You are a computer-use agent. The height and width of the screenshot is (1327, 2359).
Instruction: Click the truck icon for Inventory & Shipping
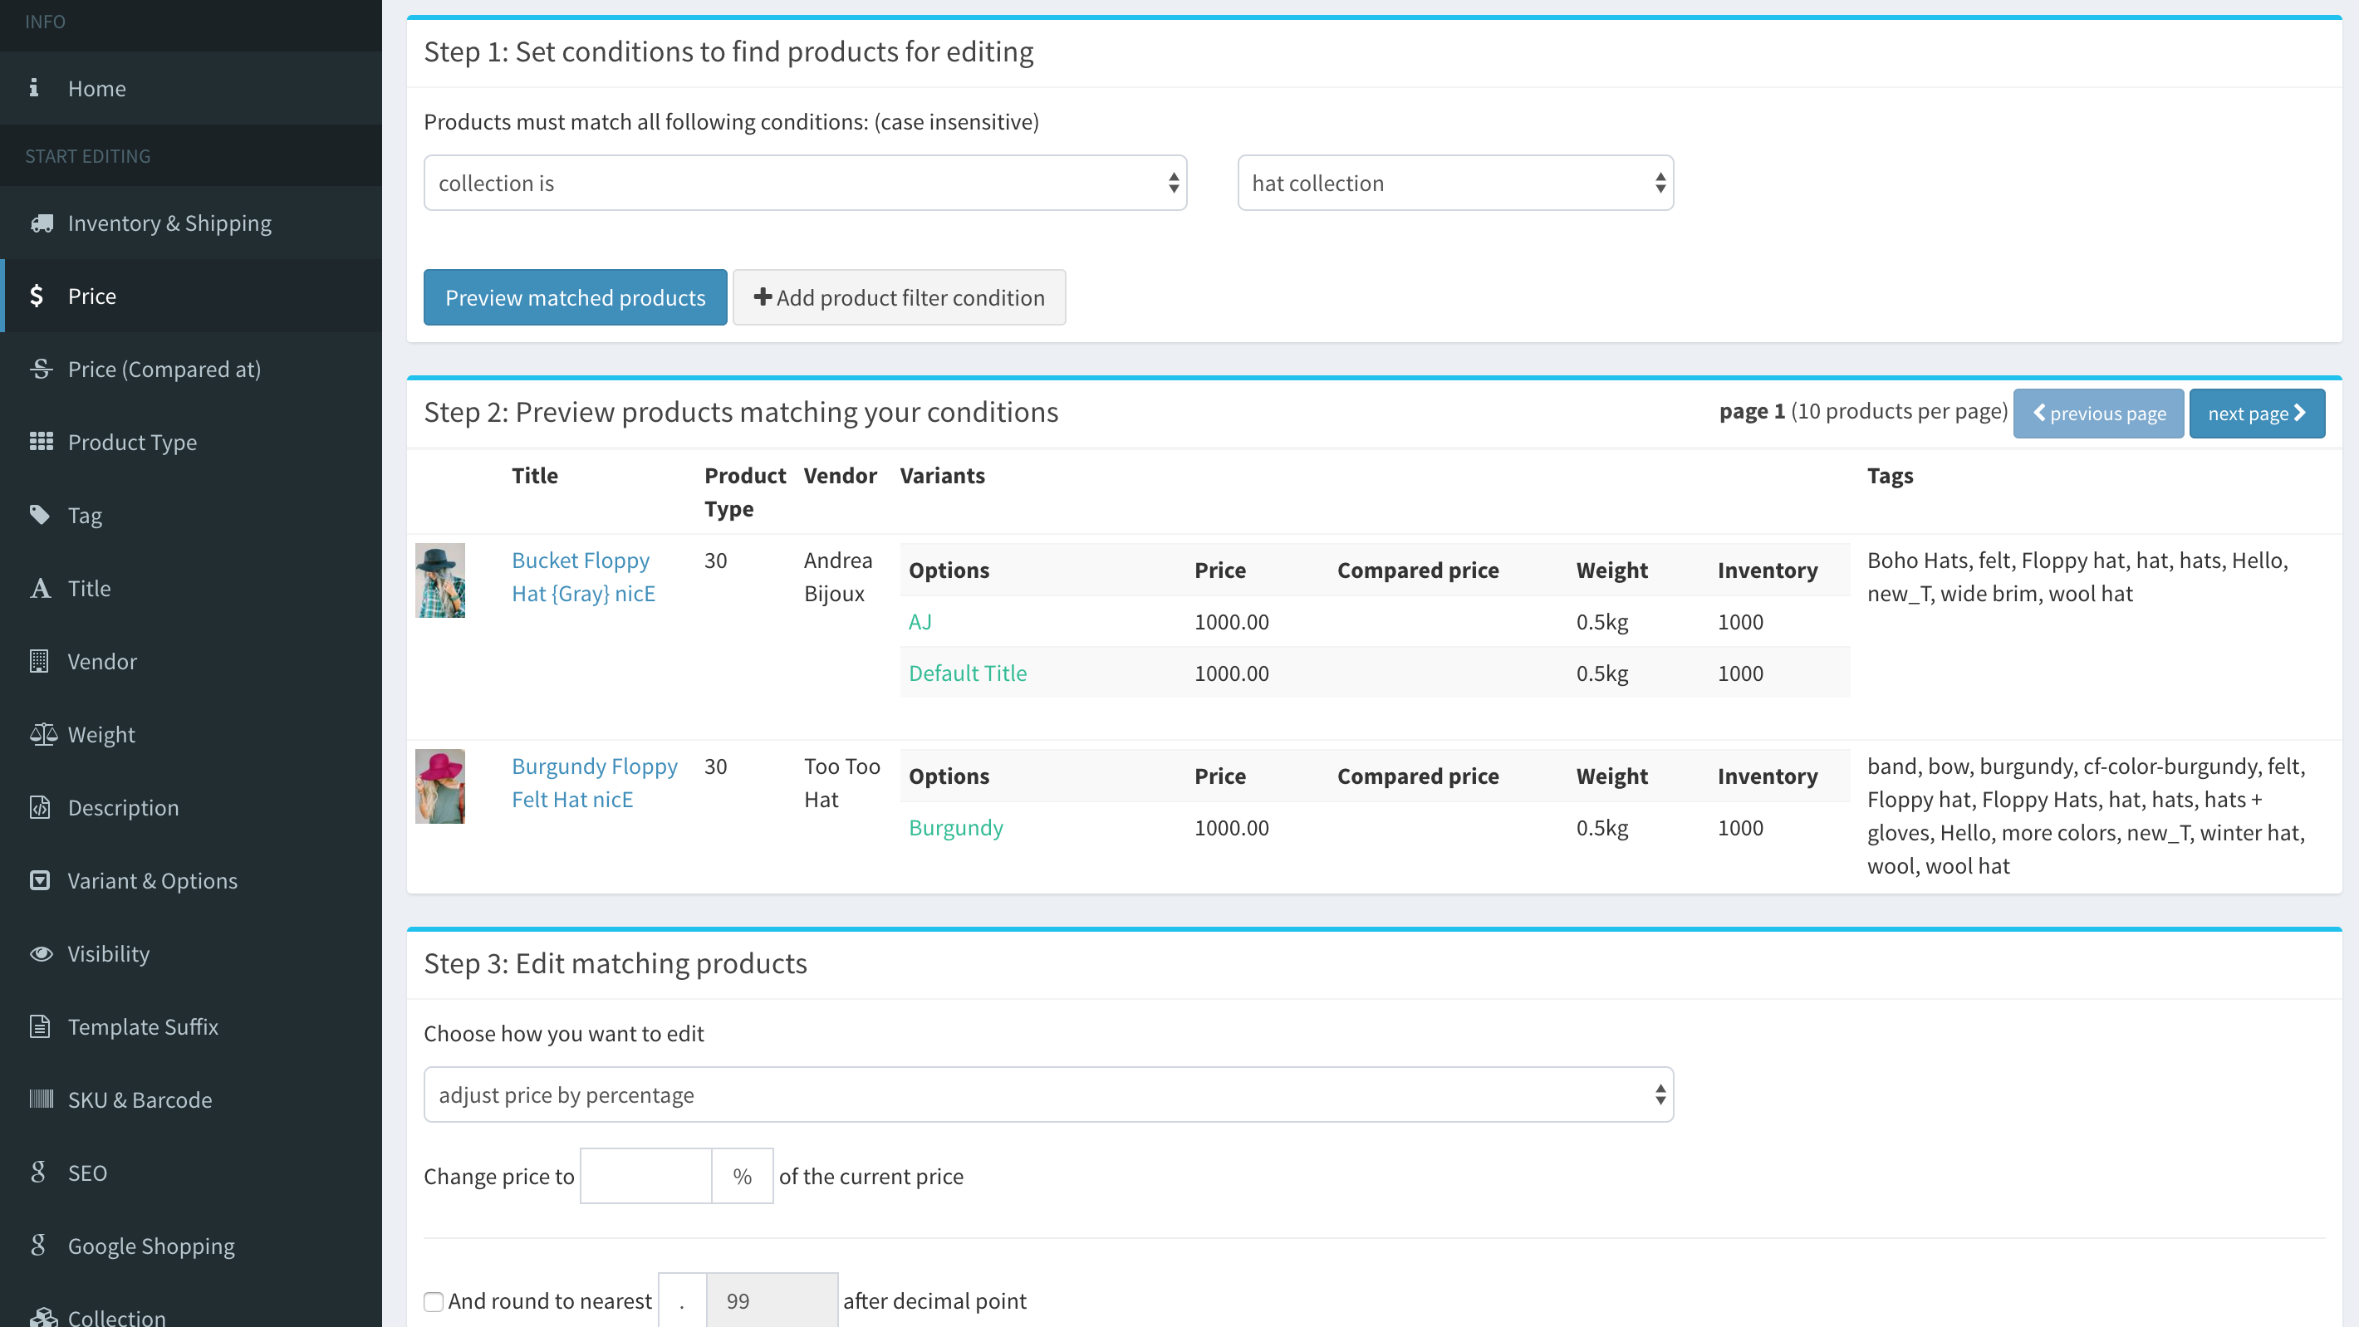pos(42,223)
